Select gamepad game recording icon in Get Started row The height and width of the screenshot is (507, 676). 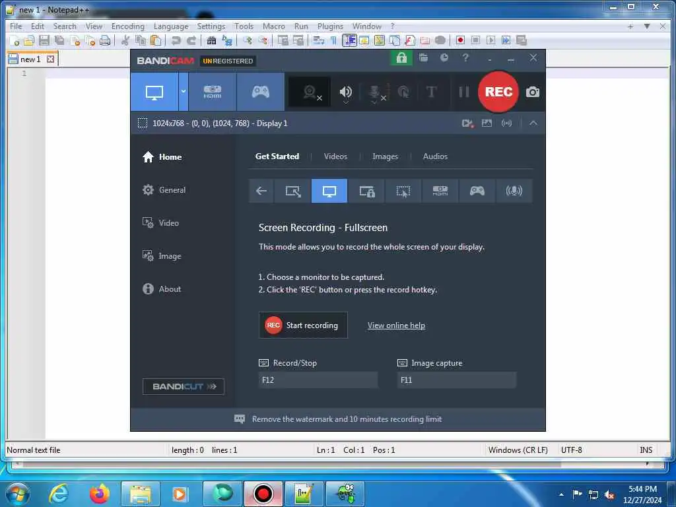(477, 191)
